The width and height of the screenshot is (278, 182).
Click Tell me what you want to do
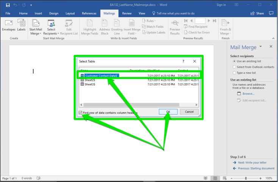[173, 13]
